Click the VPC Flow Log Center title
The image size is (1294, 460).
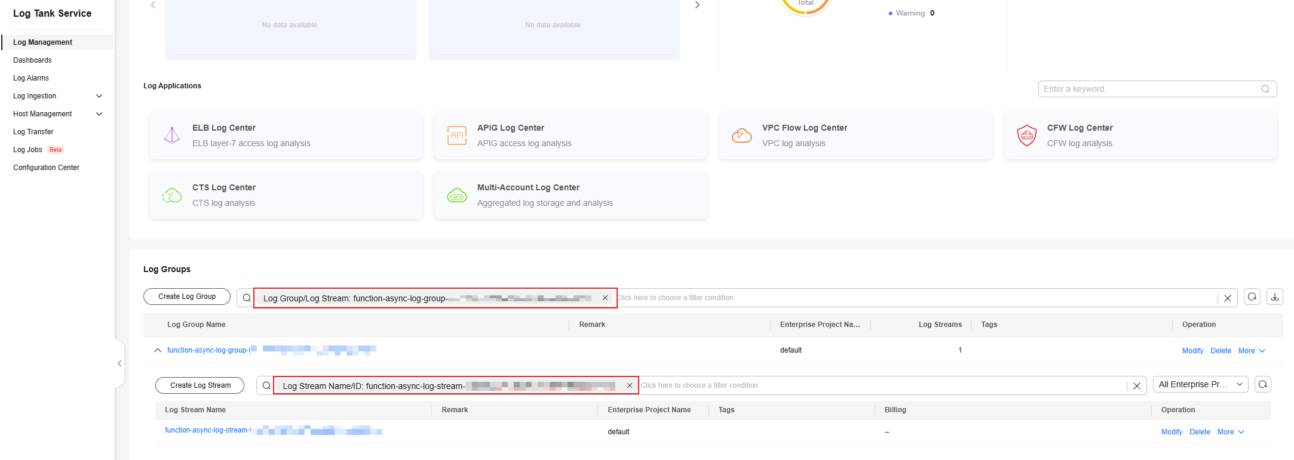pos(805,128)
